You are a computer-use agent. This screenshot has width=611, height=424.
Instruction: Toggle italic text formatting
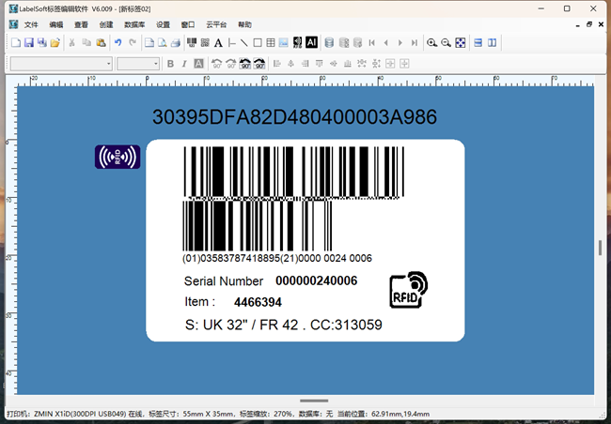(x=184, y=64)
